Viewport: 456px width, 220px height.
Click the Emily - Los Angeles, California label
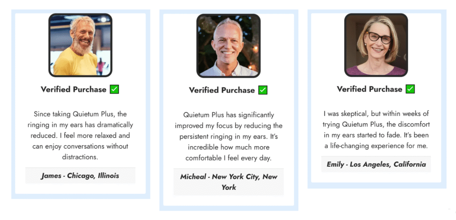[376, 164]
